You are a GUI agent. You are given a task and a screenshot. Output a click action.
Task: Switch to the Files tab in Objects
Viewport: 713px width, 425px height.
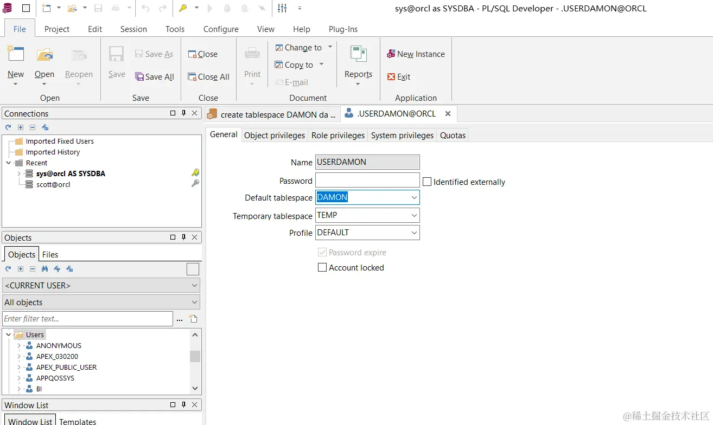point(50,254)
